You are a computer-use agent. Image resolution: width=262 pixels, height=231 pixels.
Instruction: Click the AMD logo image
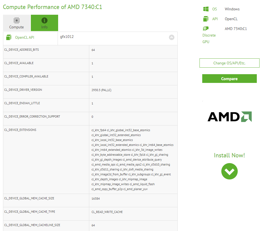click(x=229, y=117)
